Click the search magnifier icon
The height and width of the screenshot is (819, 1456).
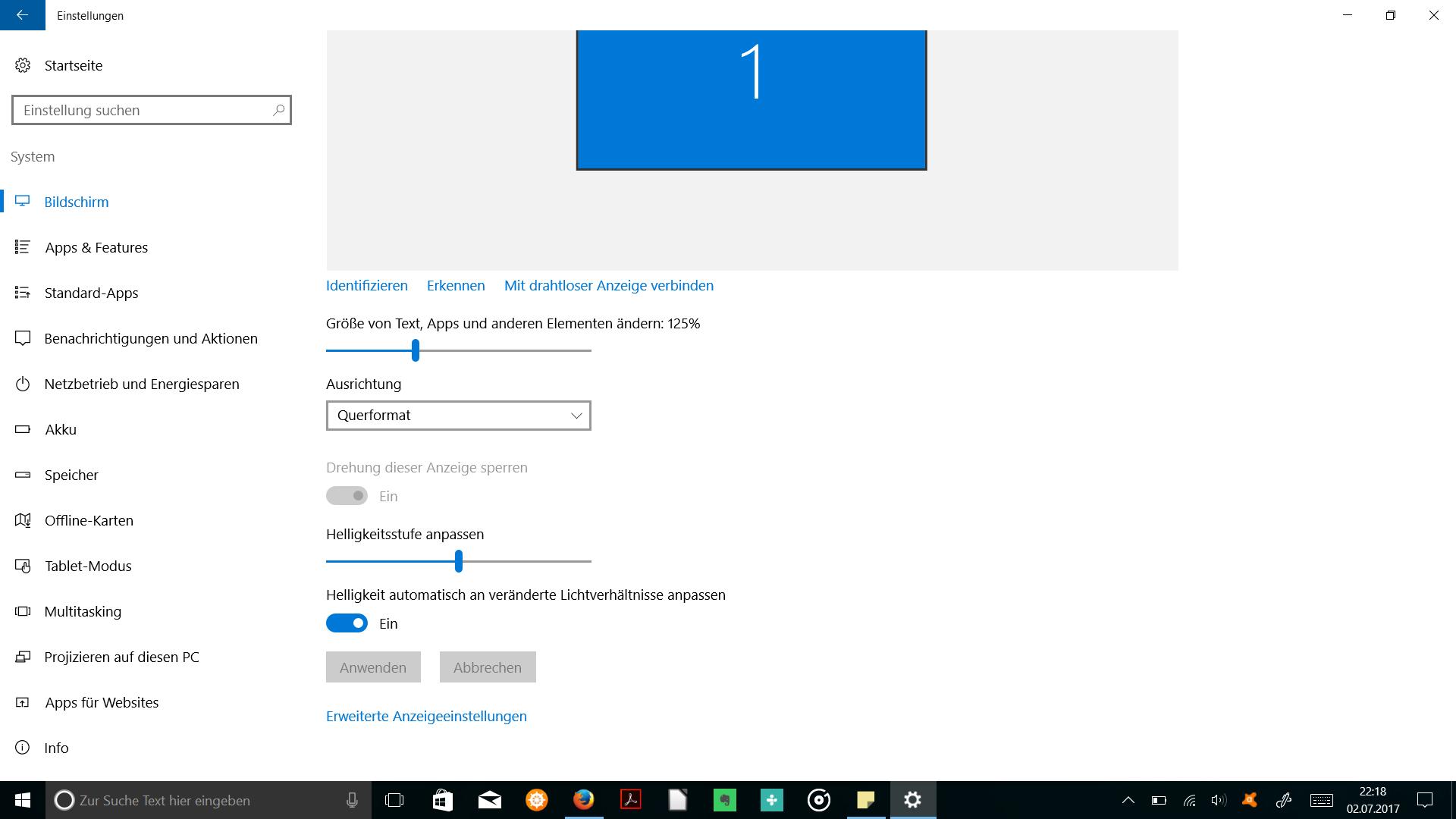click(278, 110)
